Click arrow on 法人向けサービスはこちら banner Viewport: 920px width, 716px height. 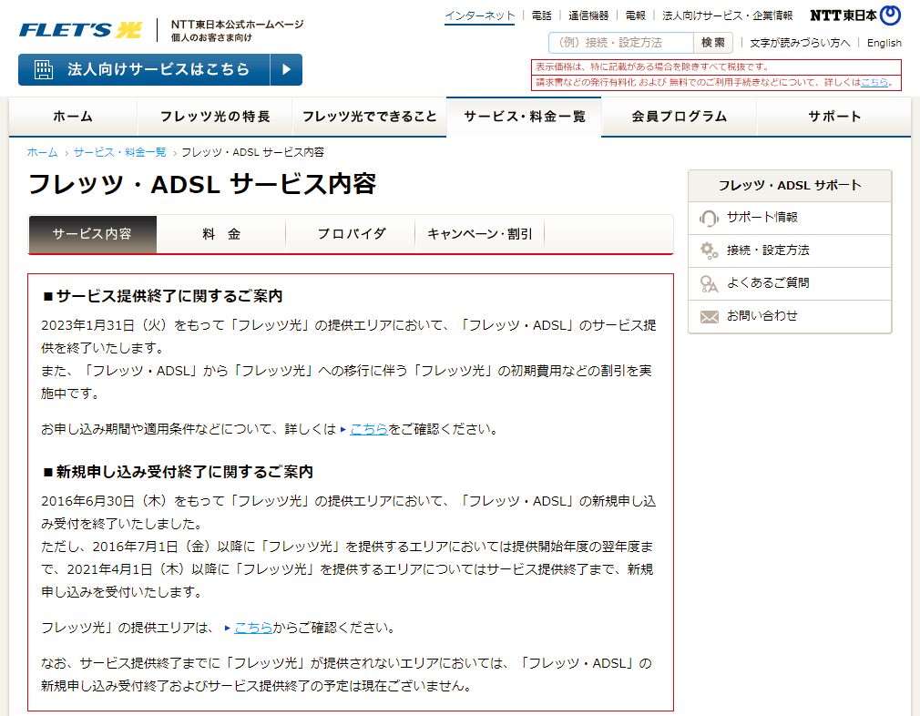coord(286,69)
